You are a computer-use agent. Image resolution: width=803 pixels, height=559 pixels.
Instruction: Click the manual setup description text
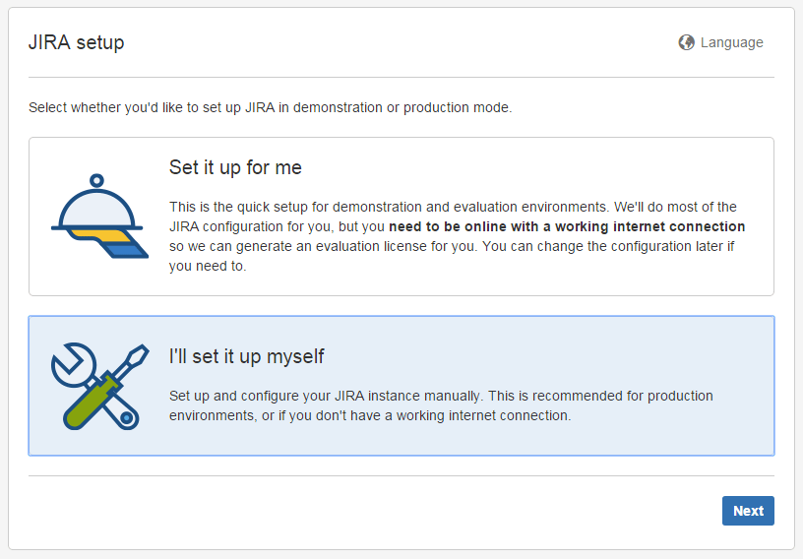click(x=441, y=405)
